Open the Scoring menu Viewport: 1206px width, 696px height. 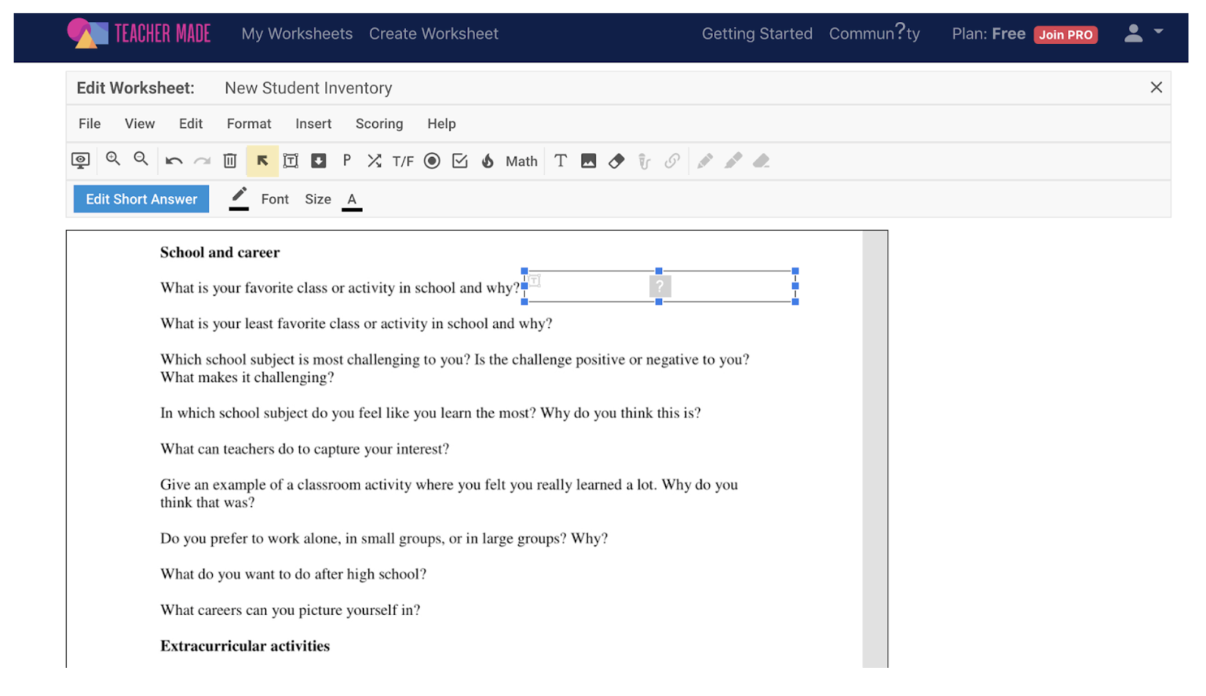coord(378,123)
